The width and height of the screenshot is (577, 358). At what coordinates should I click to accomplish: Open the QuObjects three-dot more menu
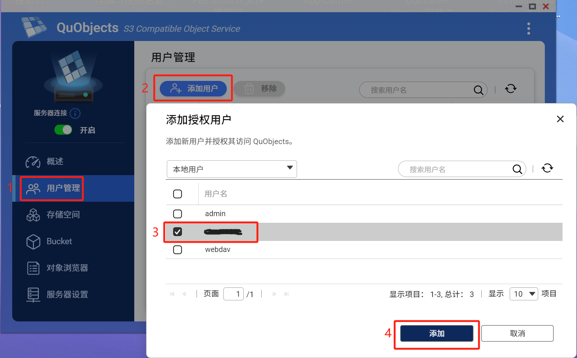[529, 28]
